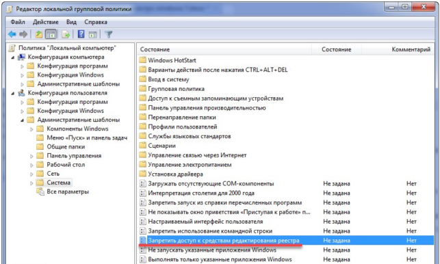
Task: Select 'Не показывать окно приветствия' policy
Action: coord(229,212)
